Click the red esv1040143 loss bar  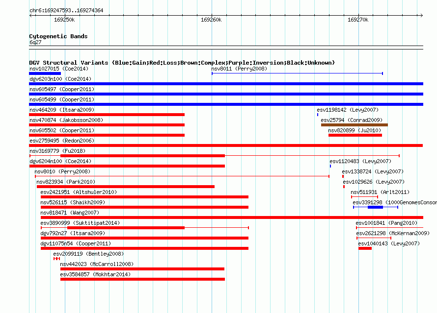[x=365, y=248]
